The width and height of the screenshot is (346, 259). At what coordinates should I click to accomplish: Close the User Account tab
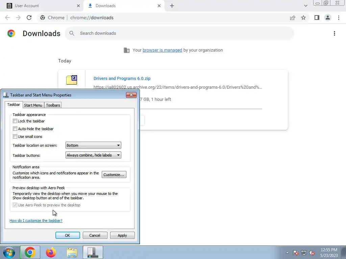(x=78, y=6)
